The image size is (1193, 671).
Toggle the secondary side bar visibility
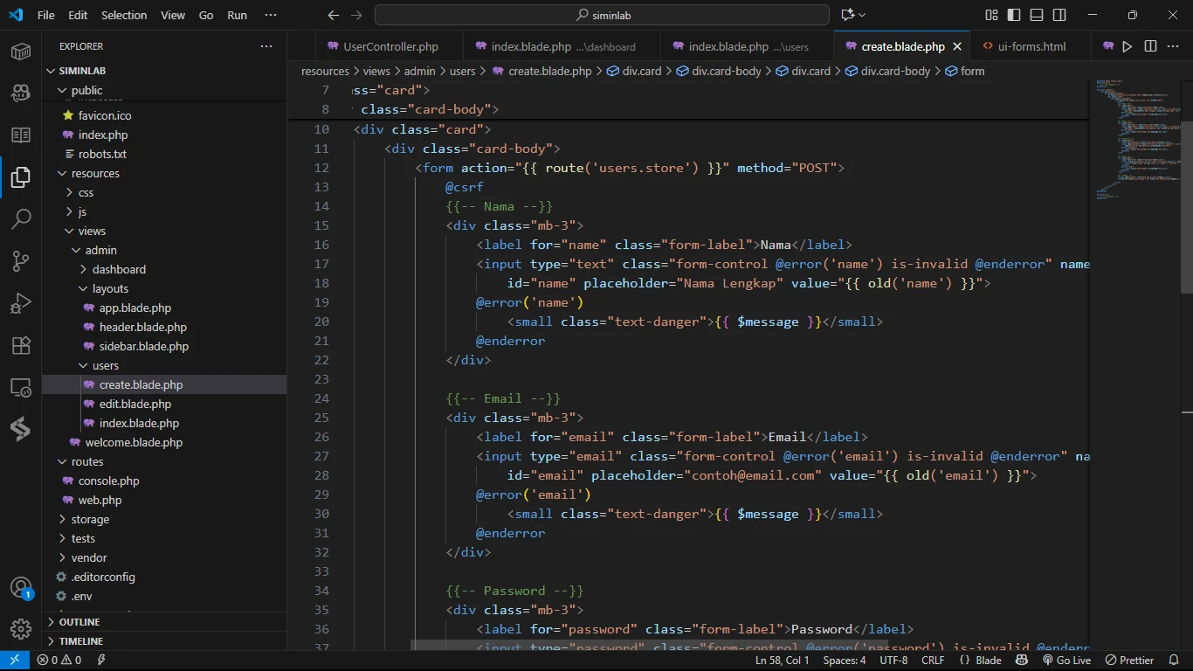[1059, 15]
